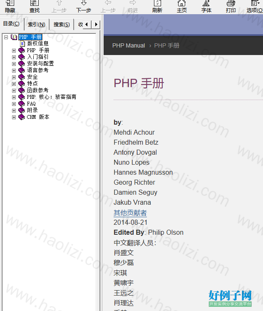Click the page icon beside 版权信息
The height and width of the screenshot is (311, 263).
click(22, 44)
